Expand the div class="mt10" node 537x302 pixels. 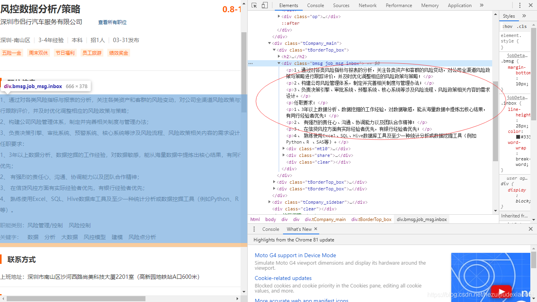point(284,149)
